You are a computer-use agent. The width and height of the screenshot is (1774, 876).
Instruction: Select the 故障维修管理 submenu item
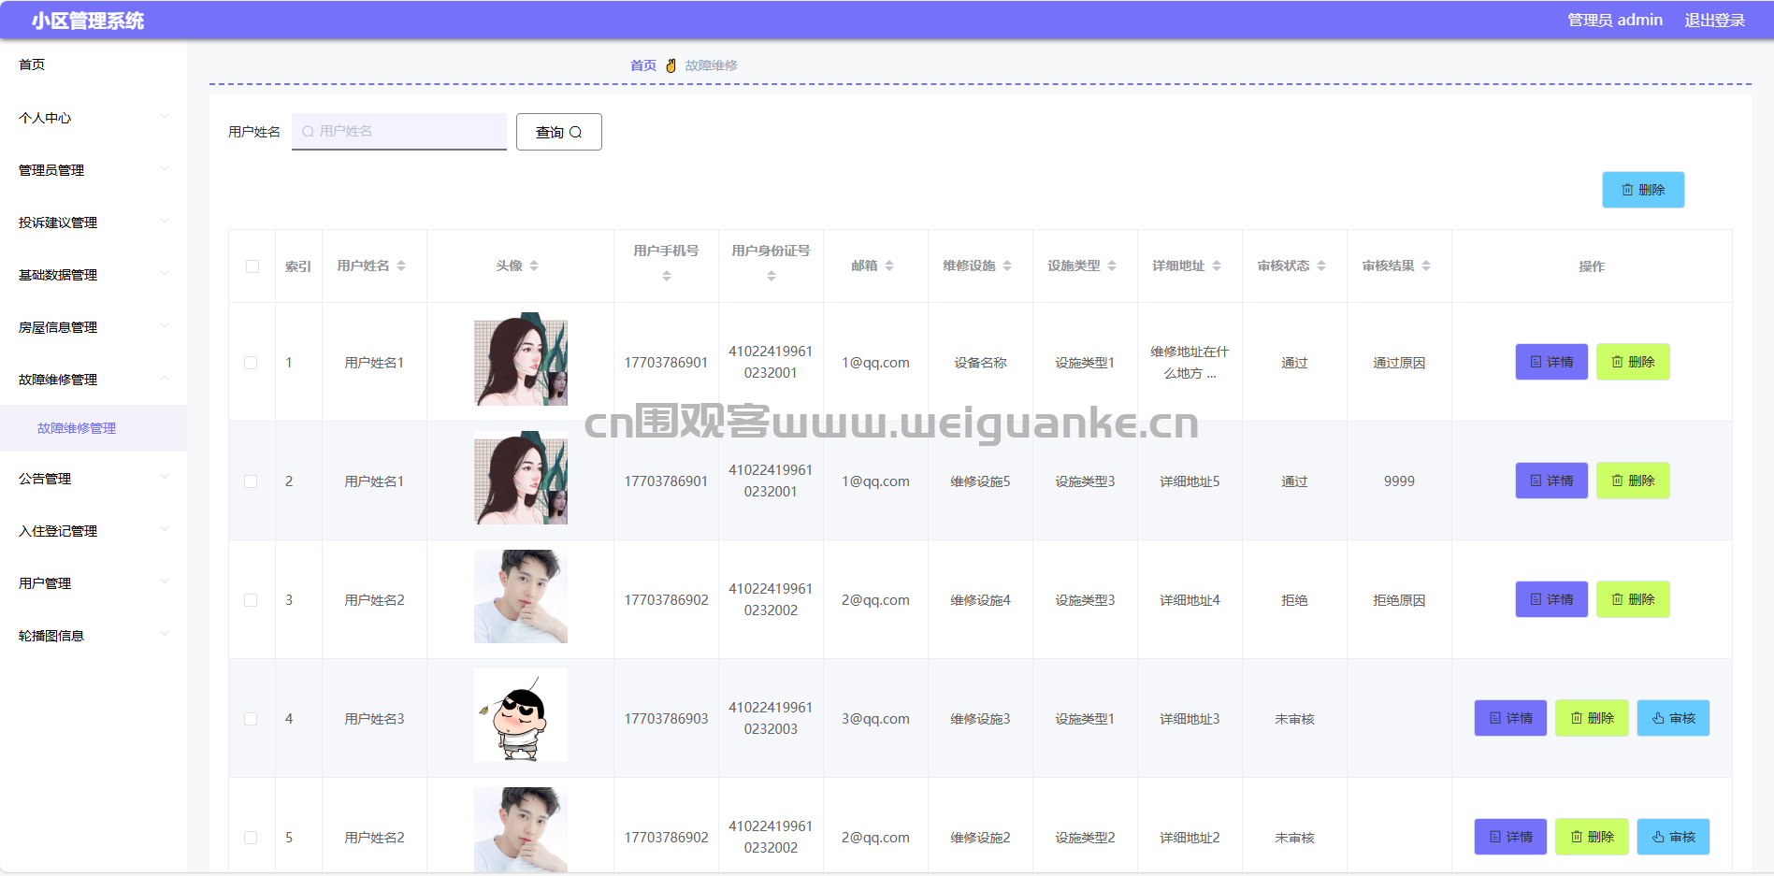(x=94, y=428)
